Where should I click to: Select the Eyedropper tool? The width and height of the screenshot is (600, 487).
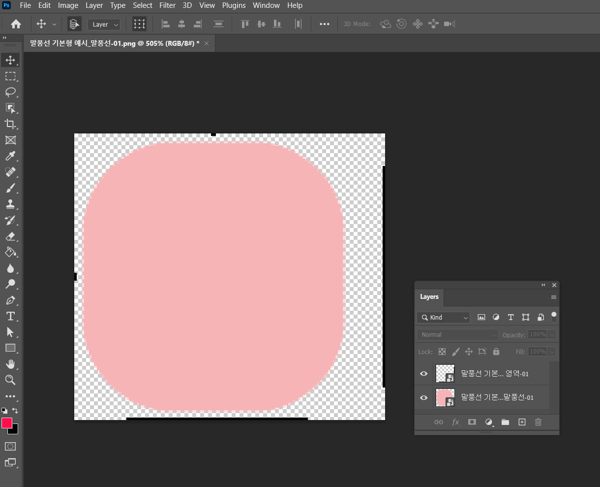pos(10,156)
